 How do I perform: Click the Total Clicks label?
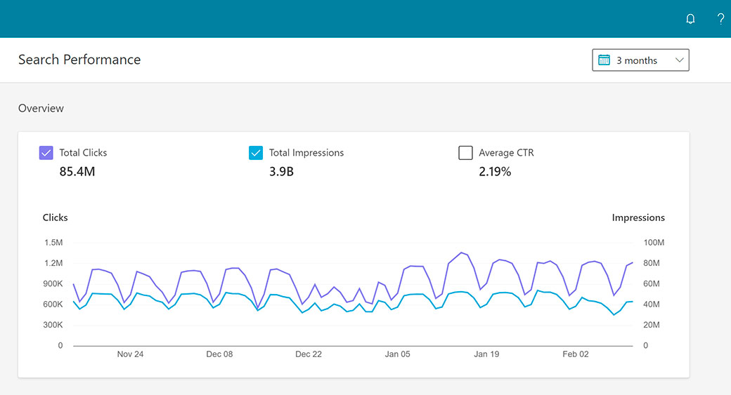pyautogui.click(x=83, y=152)
